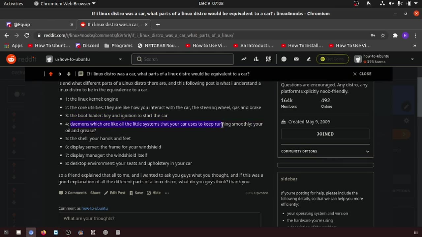Open the Search bar magnifier on Reddit
422x237 pixels.
click(x=139, y=59)
